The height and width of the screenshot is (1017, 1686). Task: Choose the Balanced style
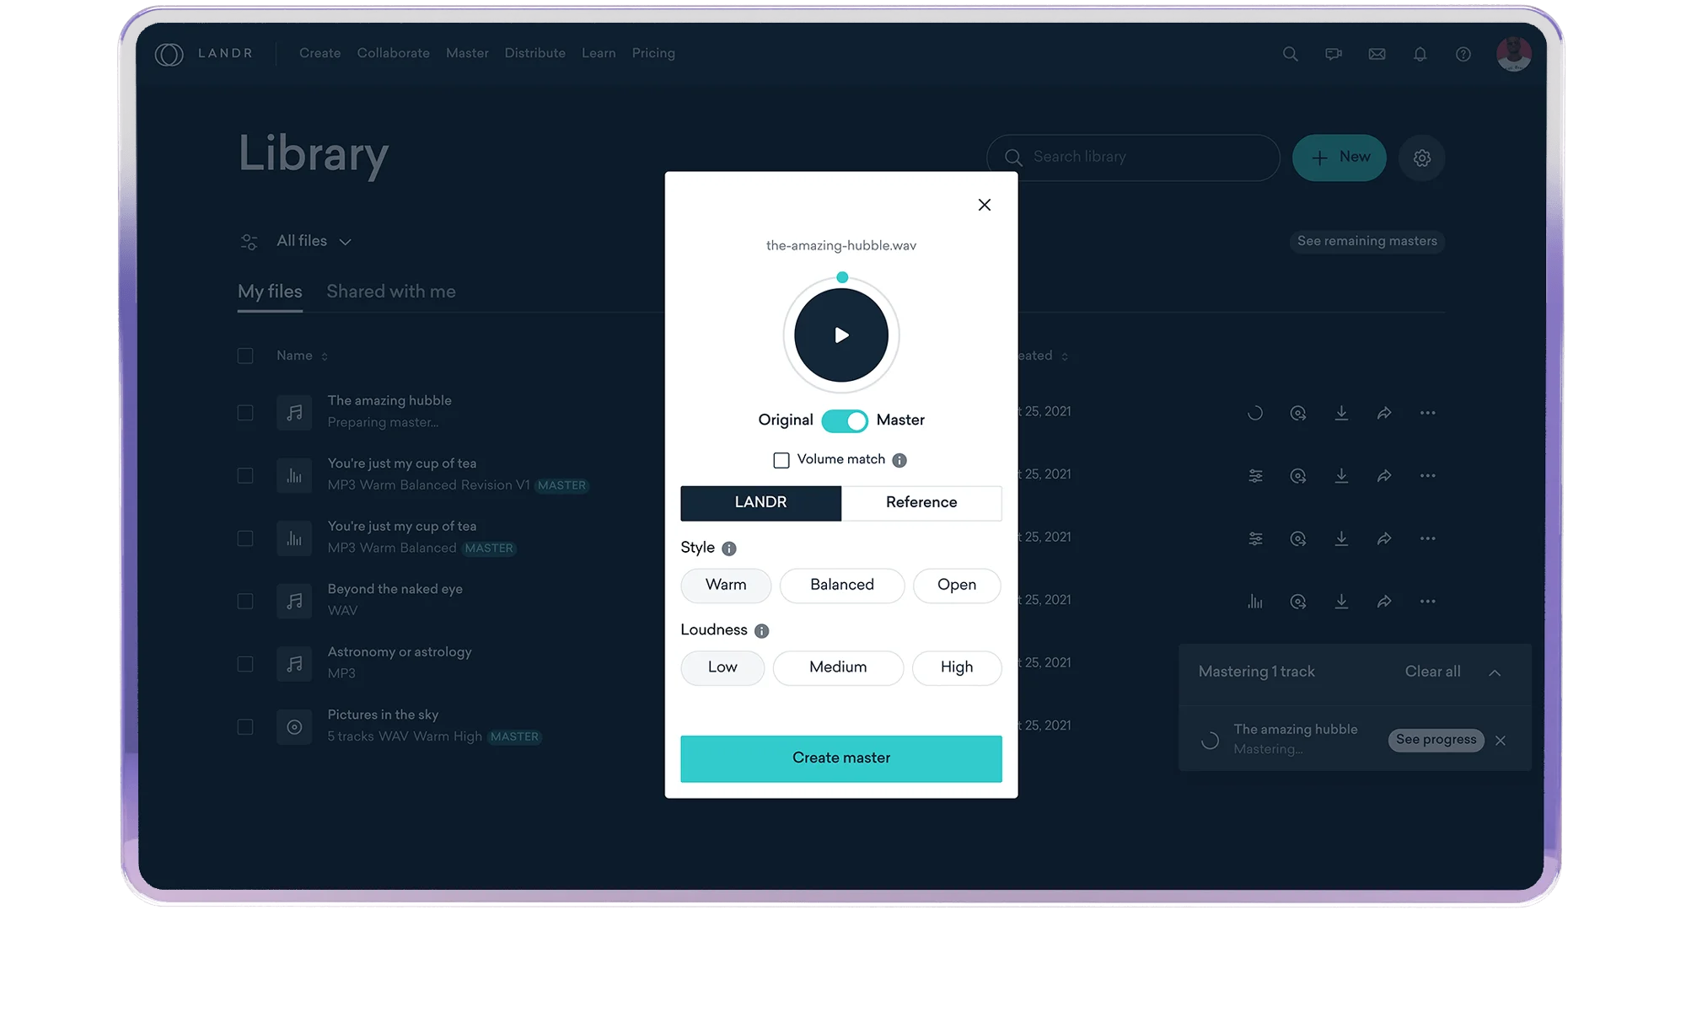point(842,586)
